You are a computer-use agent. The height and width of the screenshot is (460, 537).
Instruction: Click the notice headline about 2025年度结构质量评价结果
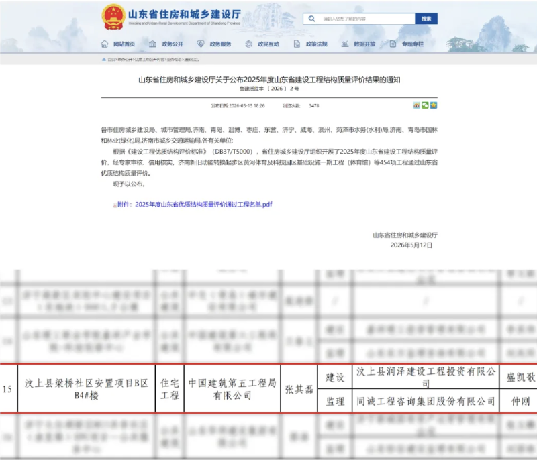tap(269, 80)
